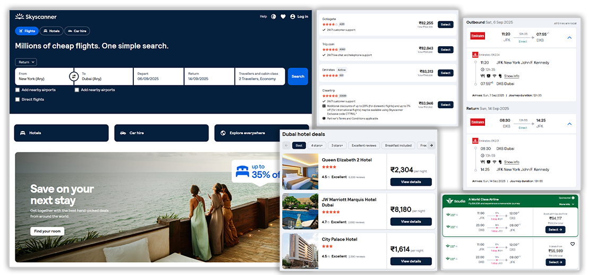Filter hotels by 4 stars+

pos(317,145)
